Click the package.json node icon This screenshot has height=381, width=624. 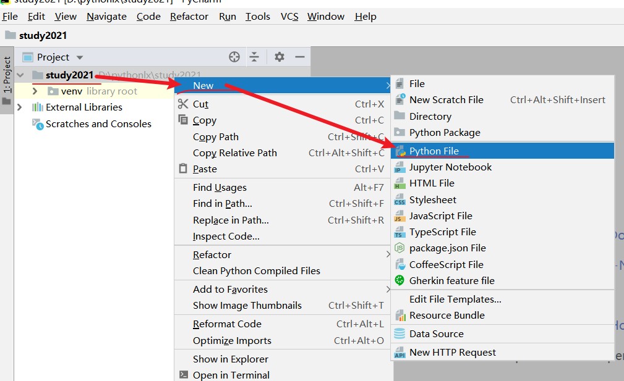(400, 248)
